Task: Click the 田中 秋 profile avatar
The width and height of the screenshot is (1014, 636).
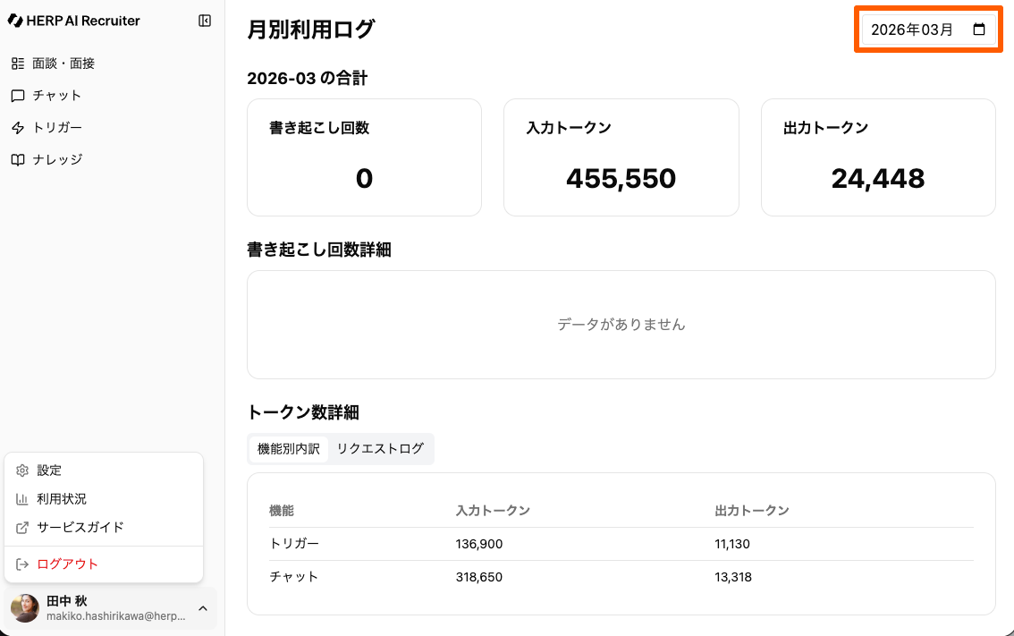Action: pos(25,608)
